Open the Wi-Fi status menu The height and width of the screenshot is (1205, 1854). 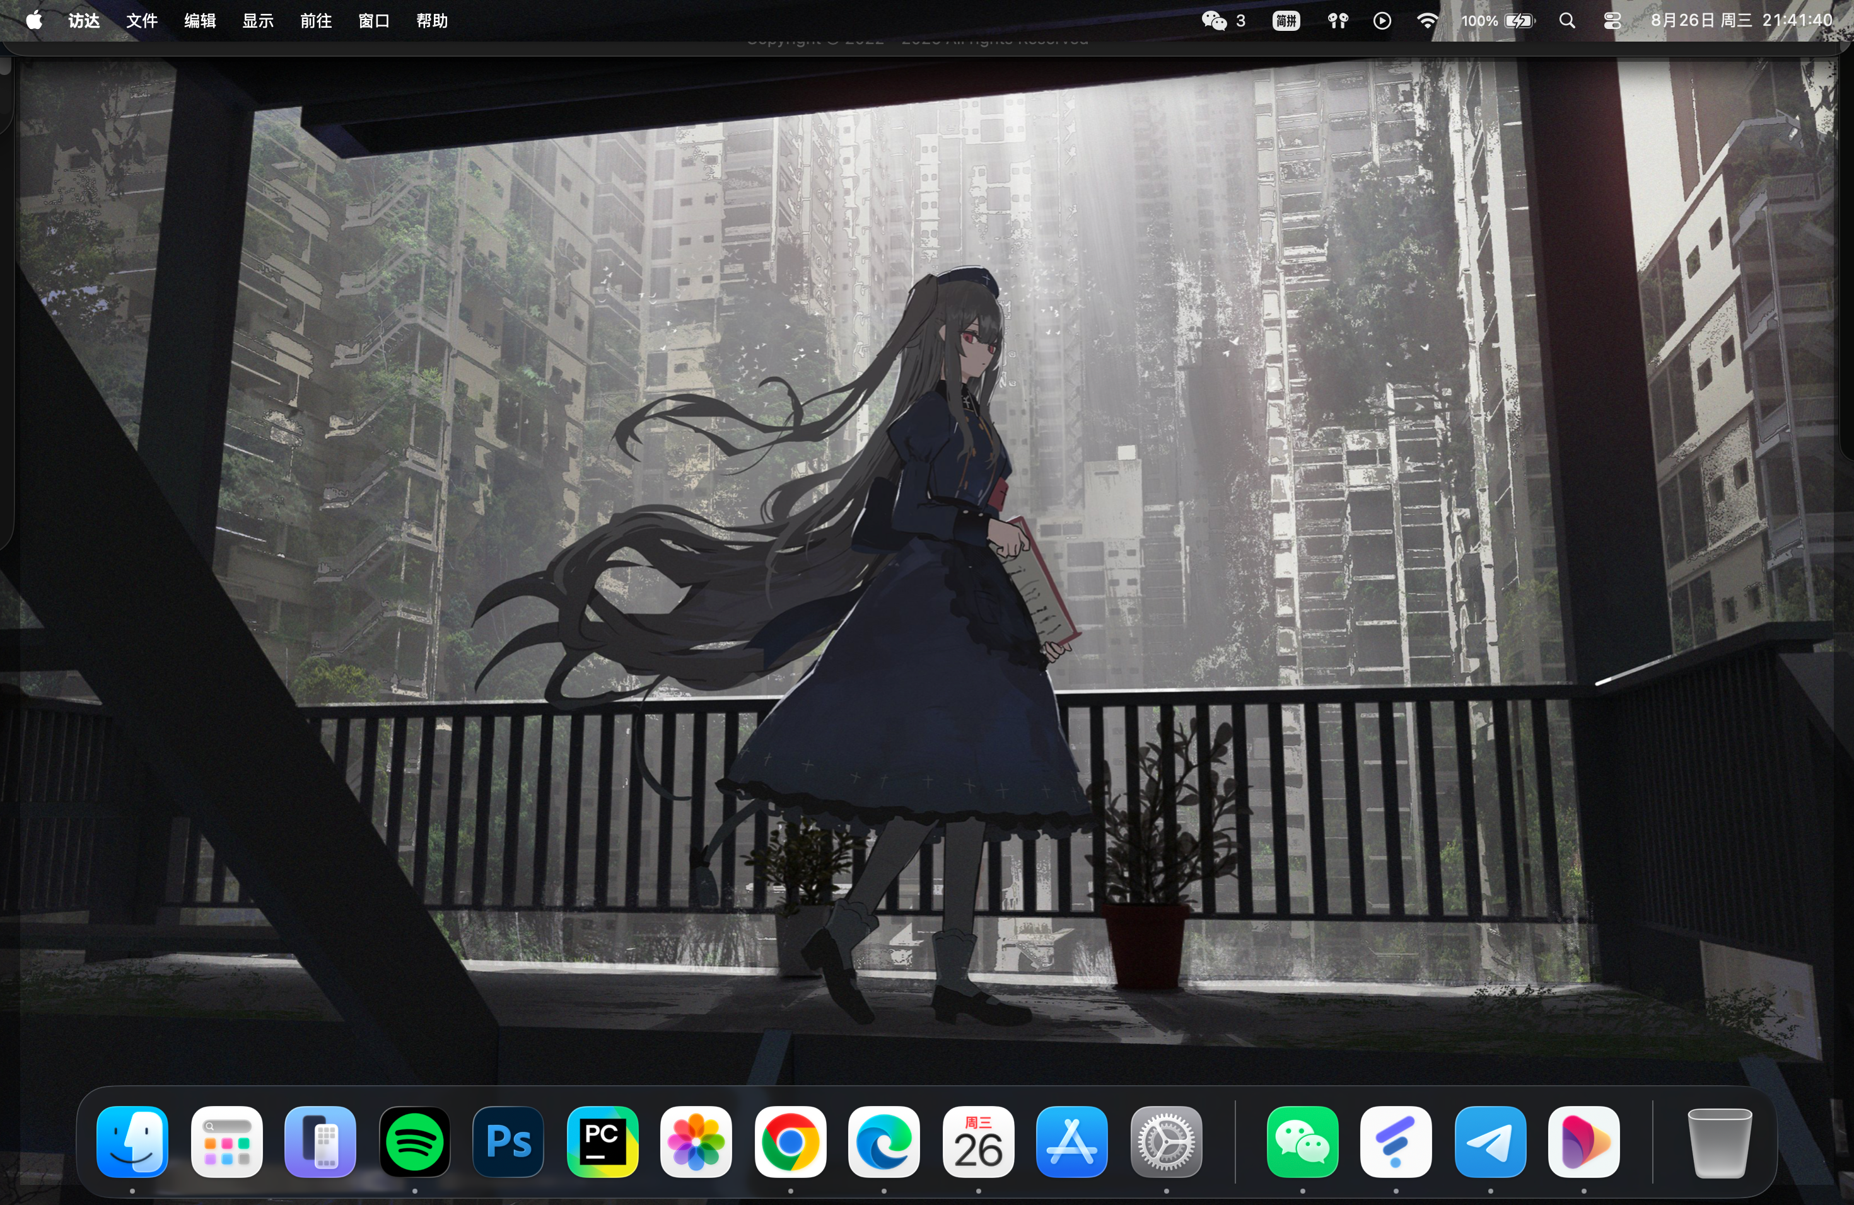click(x=1427, y=20)
